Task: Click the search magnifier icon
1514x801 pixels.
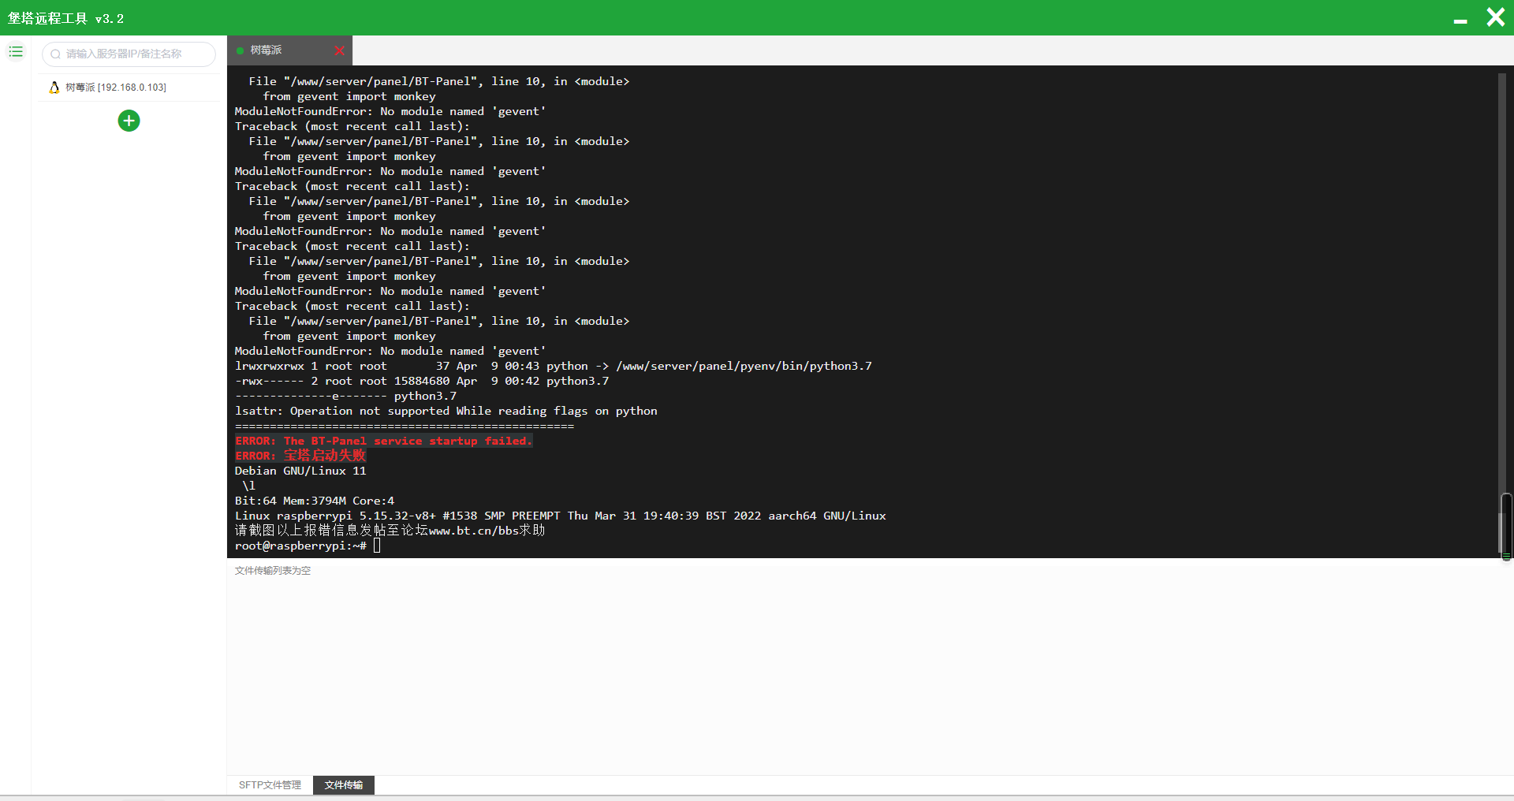Action: pos(56,54)
